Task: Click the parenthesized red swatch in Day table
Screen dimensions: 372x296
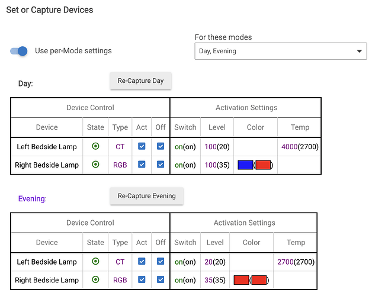Action: pyautogui.click(x=263, y=165)
